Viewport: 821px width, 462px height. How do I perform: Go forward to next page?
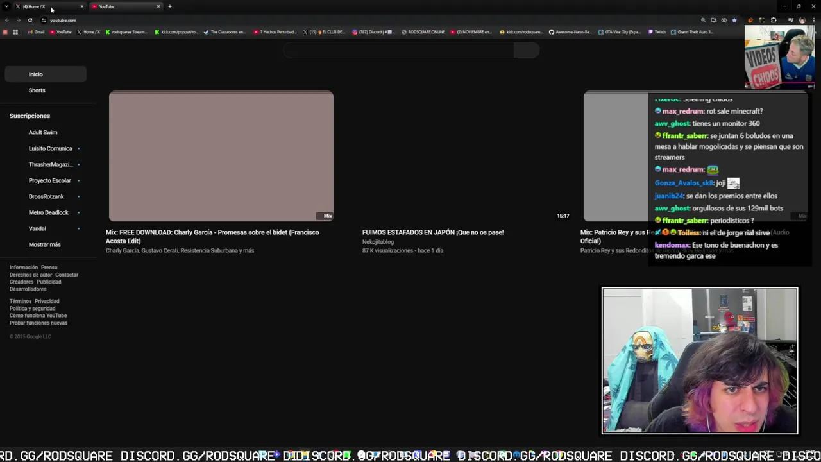18,20
